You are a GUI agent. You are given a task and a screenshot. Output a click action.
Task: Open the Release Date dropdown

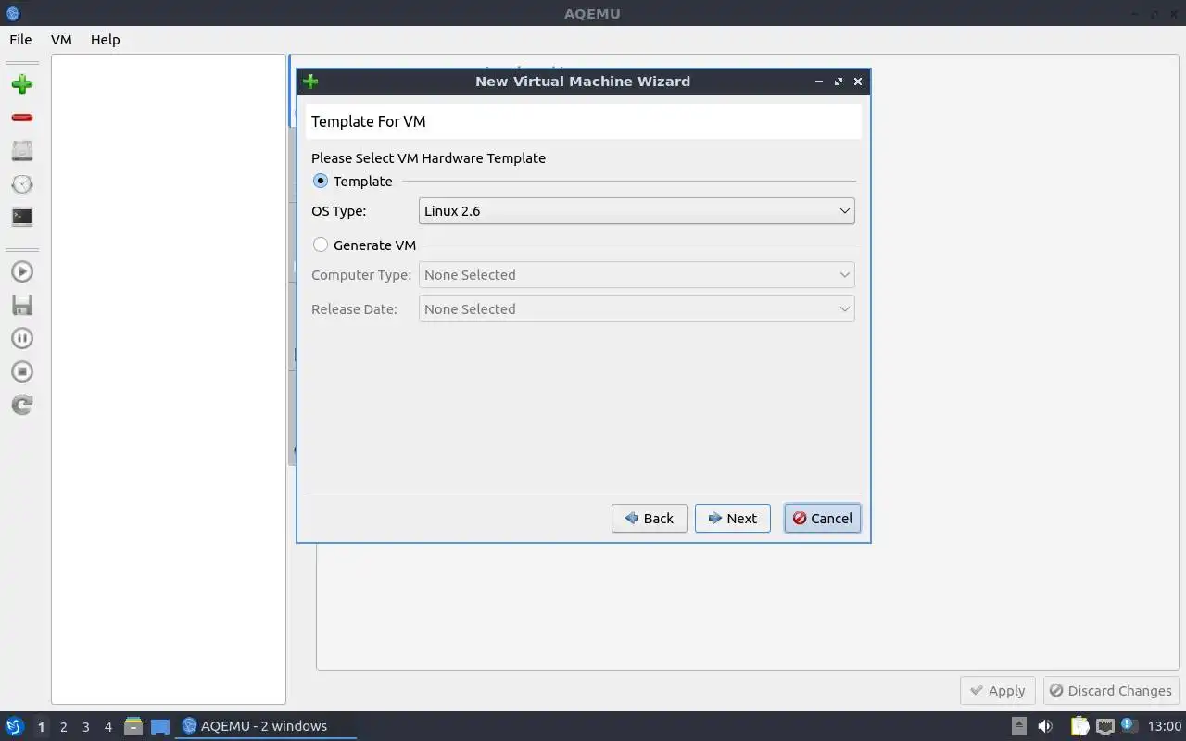637,309
